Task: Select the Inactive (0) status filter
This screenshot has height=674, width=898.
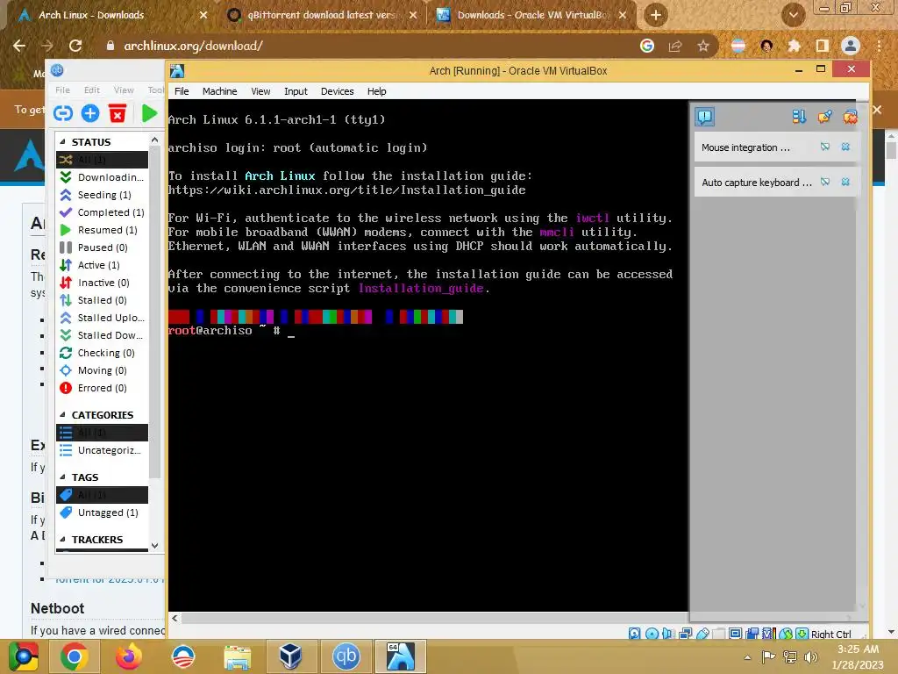Action: [x=102, y=283]
